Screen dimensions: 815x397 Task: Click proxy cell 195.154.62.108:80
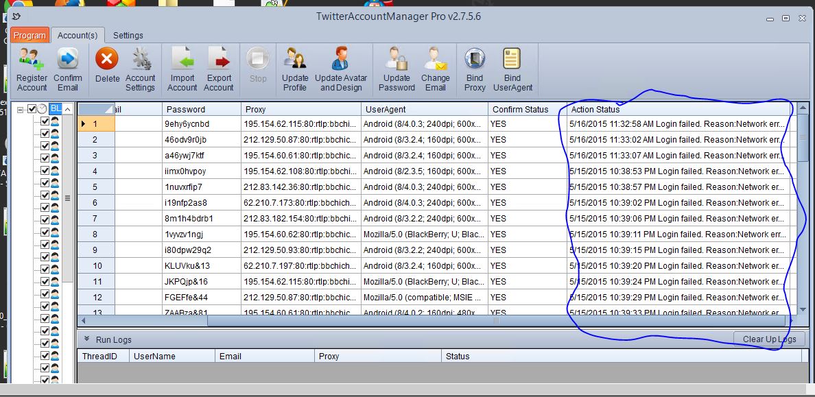[x=301, y=171]
